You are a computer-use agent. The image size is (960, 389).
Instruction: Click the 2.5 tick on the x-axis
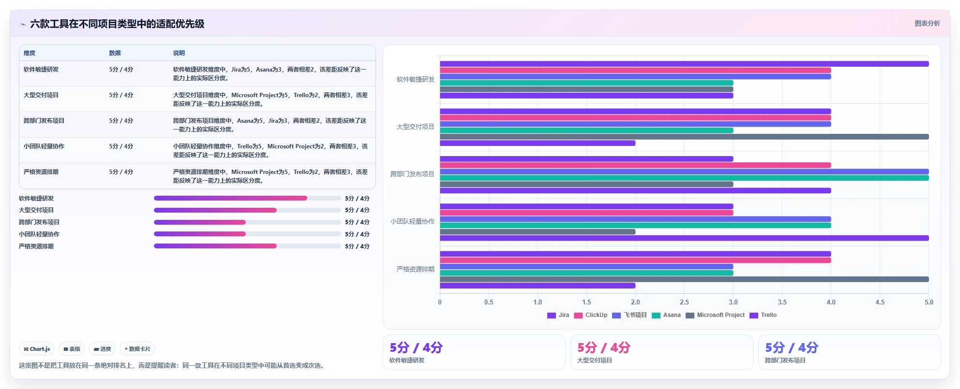684,302
